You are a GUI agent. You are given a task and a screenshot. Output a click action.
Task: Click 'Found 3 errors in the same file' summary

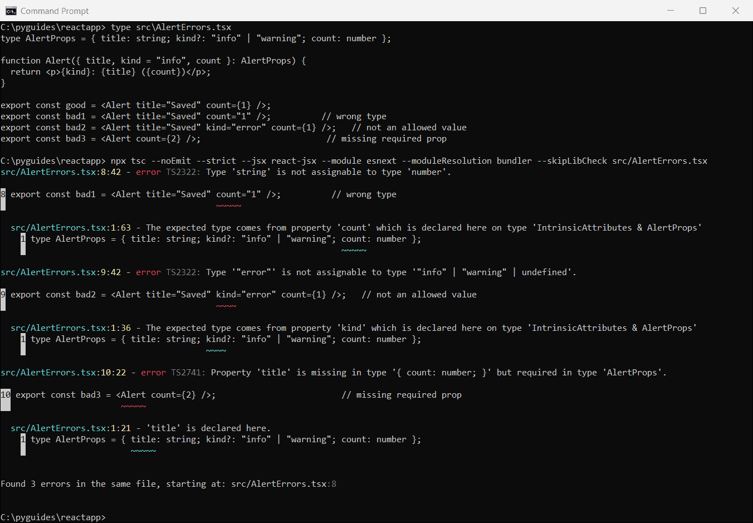tap(168, 484)
